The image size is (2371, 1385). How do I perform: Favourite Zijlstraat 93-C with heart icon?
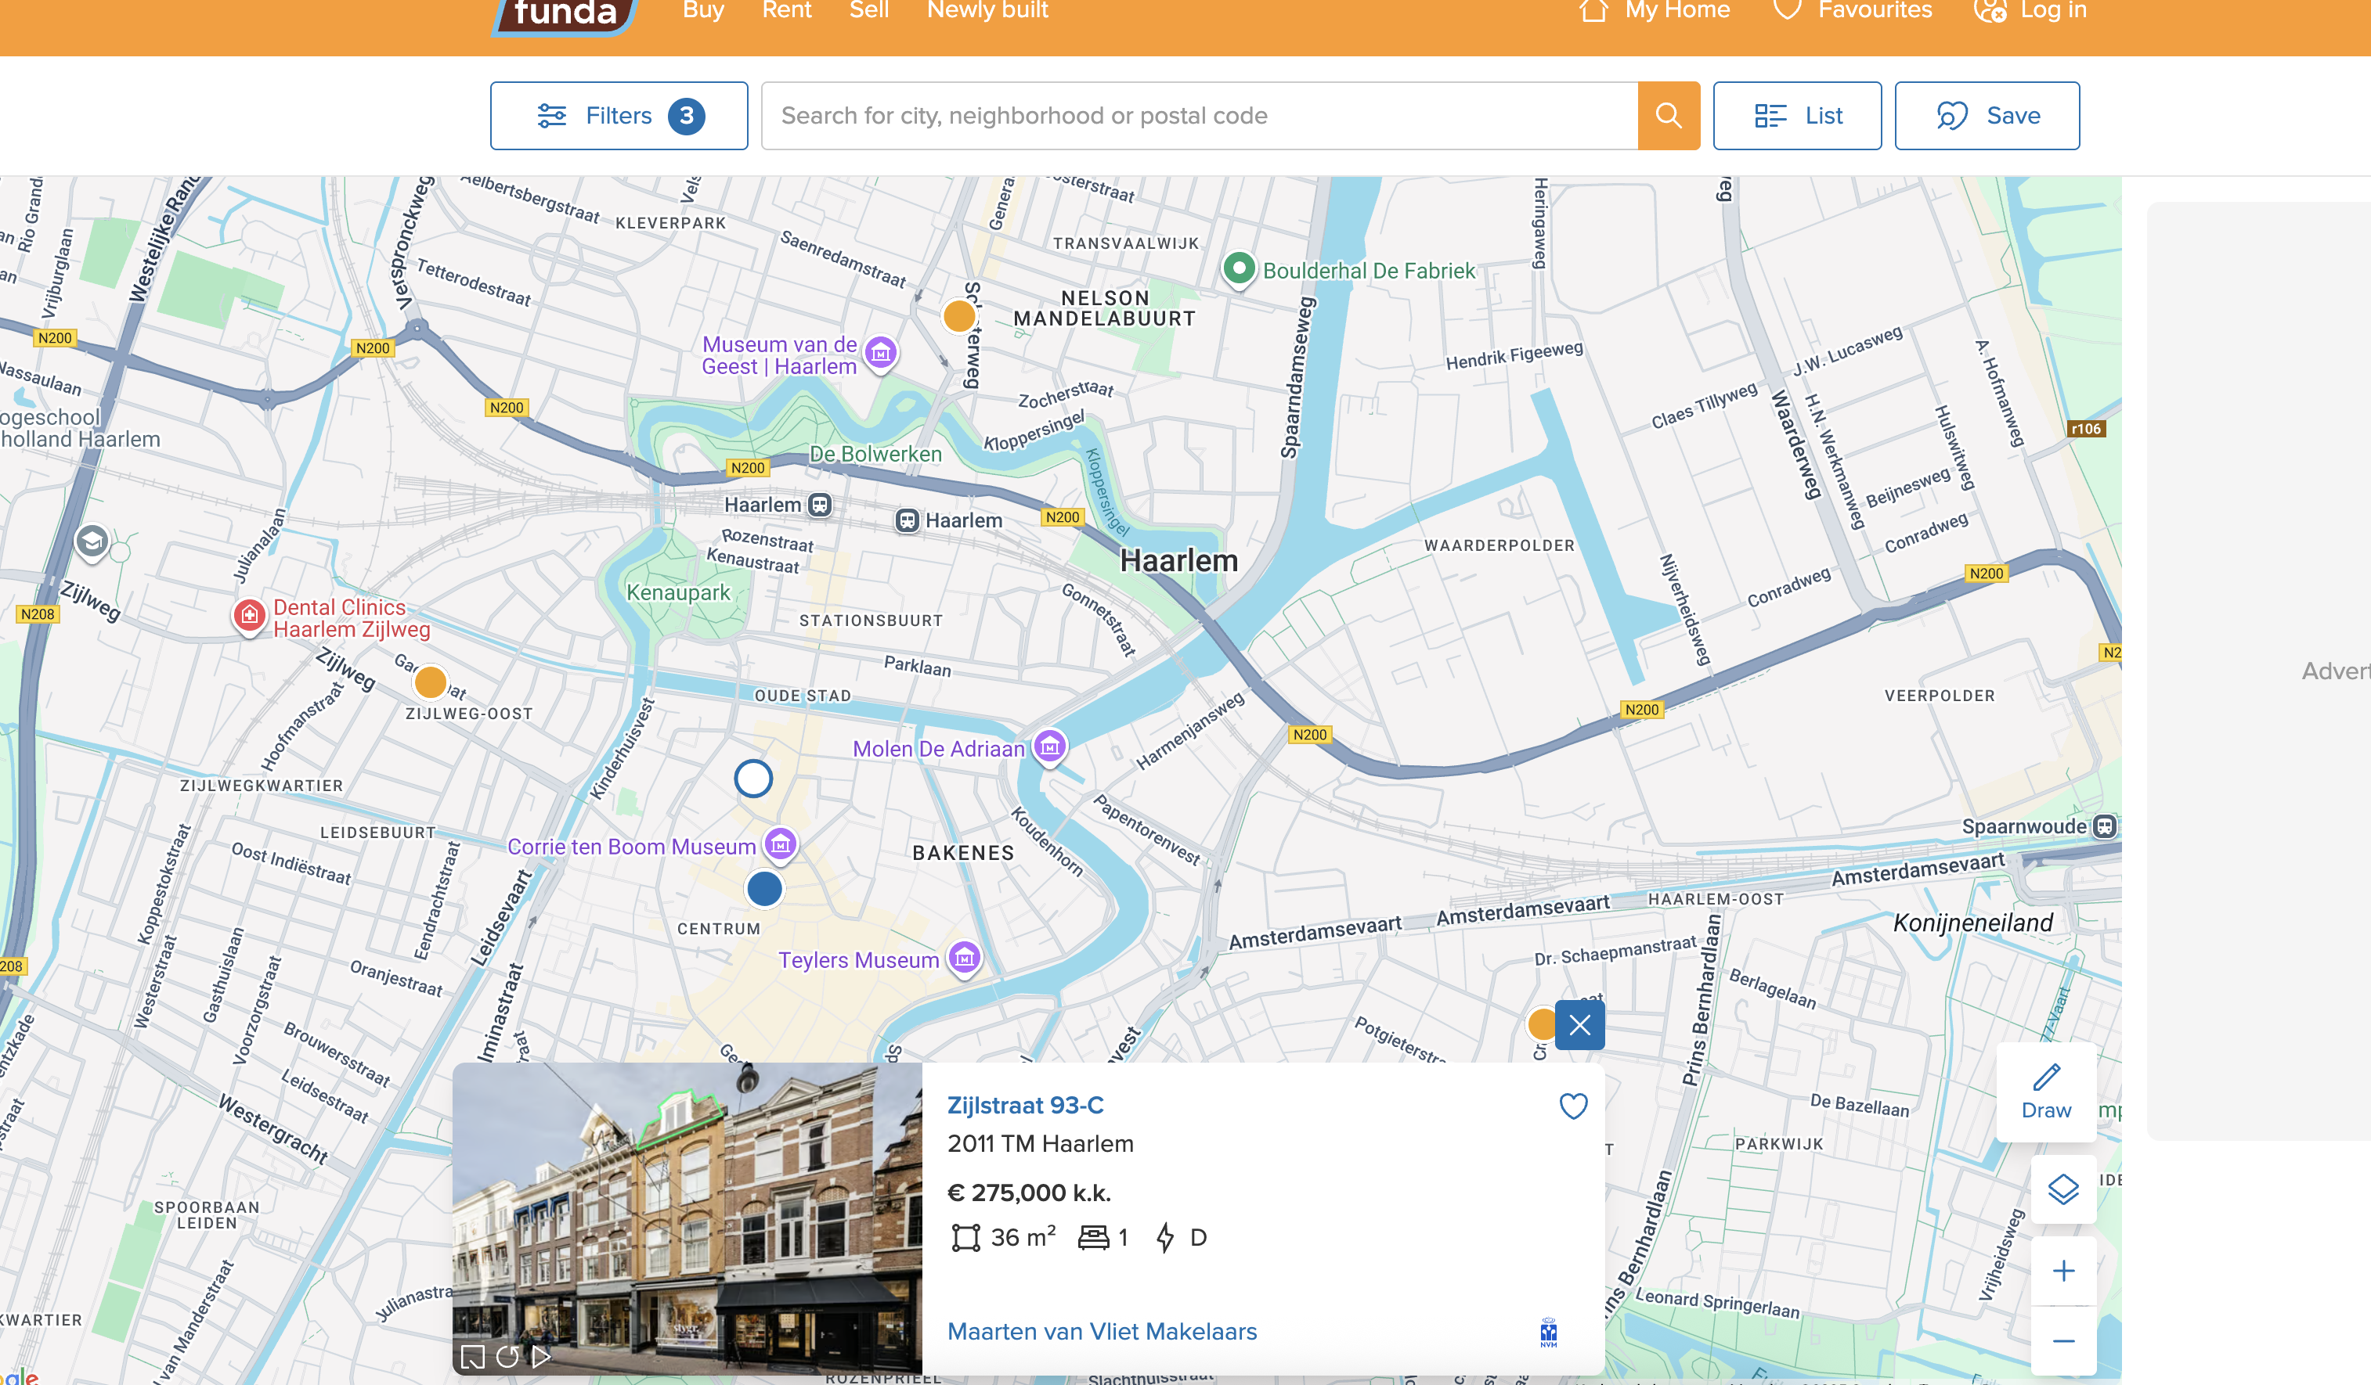pos(1573,1106)
